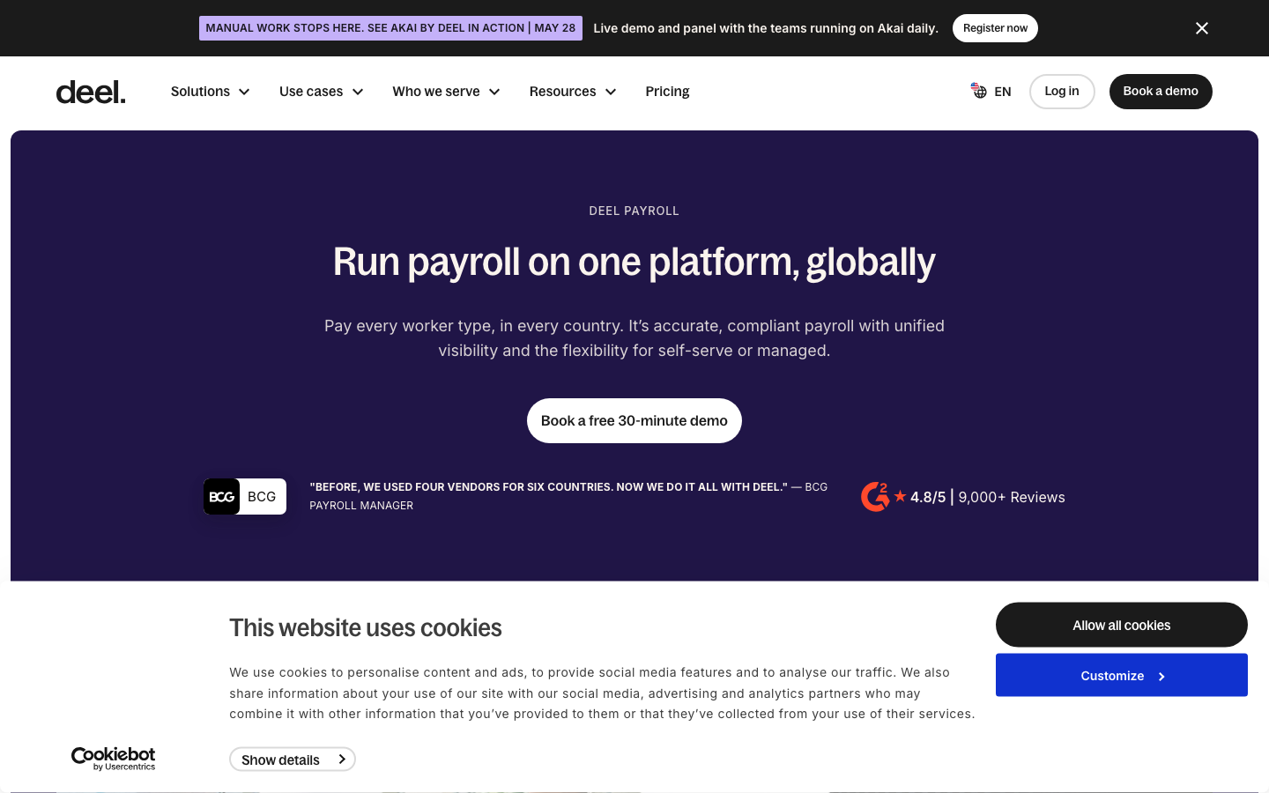
Task: Click the purple Akai event banner label
Action: click(x=390, y=28)
